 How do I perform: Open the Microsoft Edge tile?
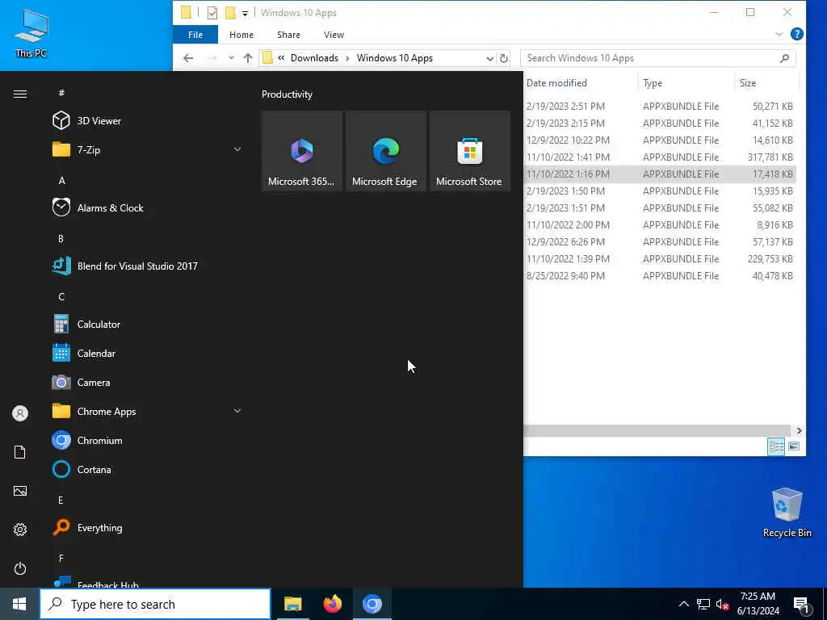pos(385,151)
